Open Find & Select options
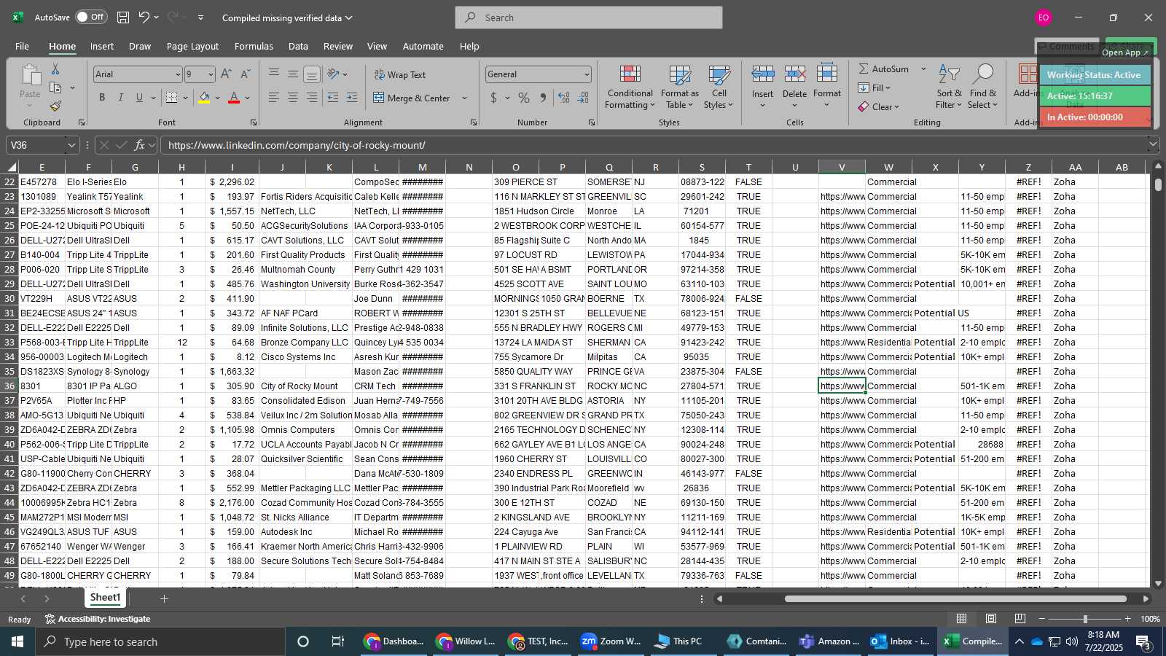Image resolution: width=1166 pixels, height=656 pixels. [983, 87]
